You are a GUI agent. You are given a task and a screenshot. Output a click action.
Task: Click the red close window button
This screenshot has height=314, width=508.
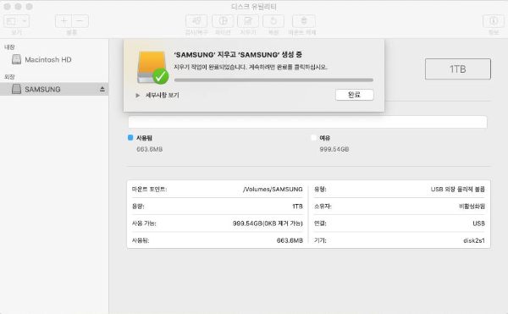coord(7,7)
